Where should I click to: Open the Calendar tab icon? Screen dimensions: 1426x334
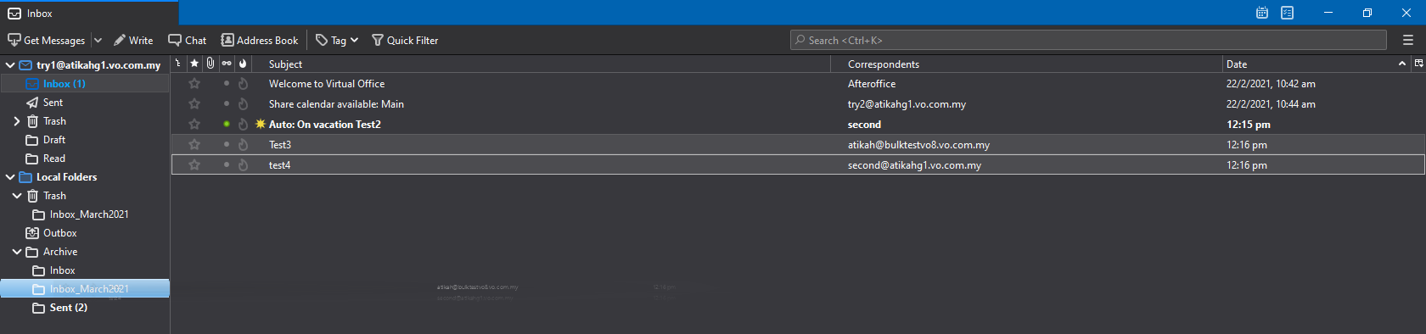tap(1262, 13)
